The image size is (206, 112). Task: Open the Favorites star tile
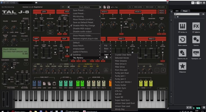182,67
